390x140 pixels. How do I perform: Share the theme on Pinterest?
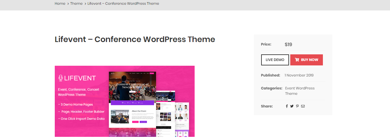coord(297,106)
